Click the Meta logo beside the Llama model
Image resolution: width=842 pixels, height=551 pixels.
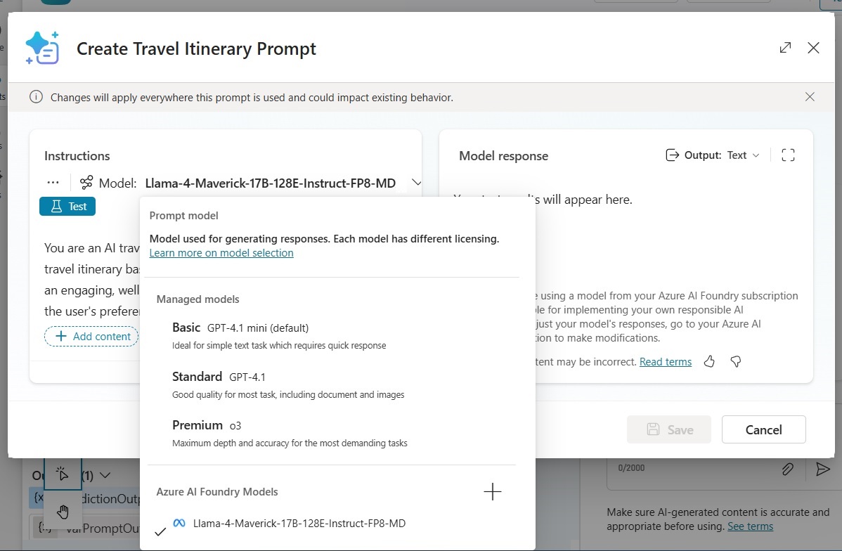tap(178, 524)
